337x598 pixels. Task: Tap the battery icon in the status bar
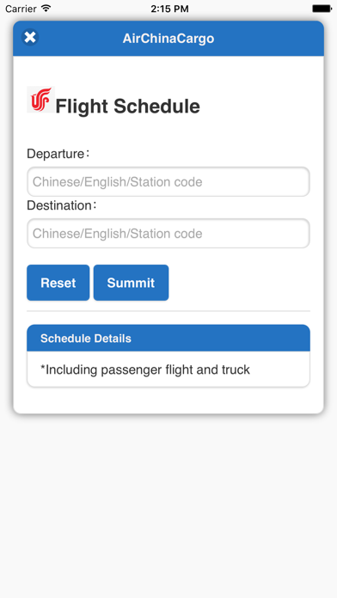(322, 9)
